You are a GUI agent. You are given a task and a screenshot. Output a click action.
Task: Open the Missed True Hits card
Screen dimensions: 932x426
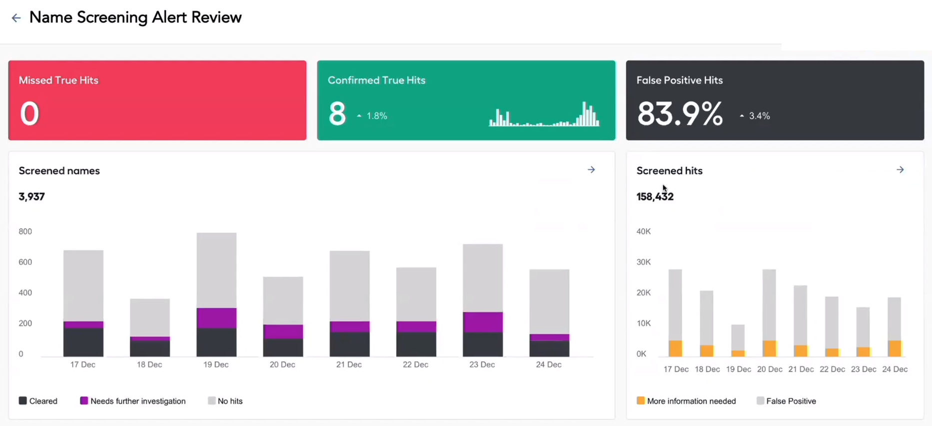click(x=157, y=100)
